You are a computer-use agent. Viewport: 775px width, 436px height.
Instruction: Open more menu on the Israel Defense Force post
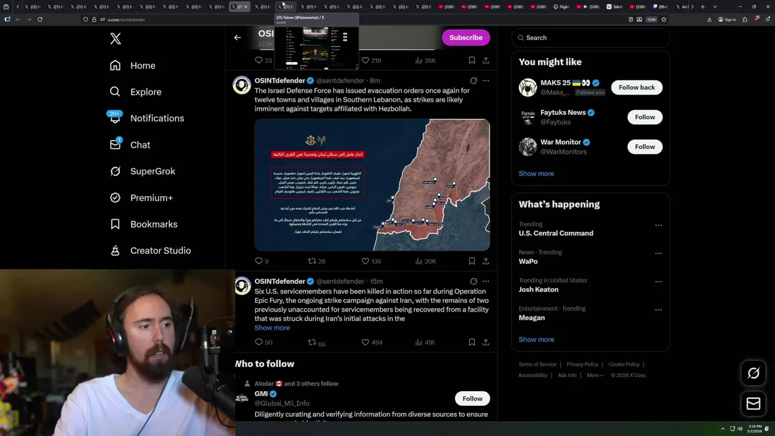[x=486, y=81]
